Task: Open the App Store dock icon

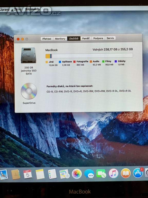Action: 138,173
